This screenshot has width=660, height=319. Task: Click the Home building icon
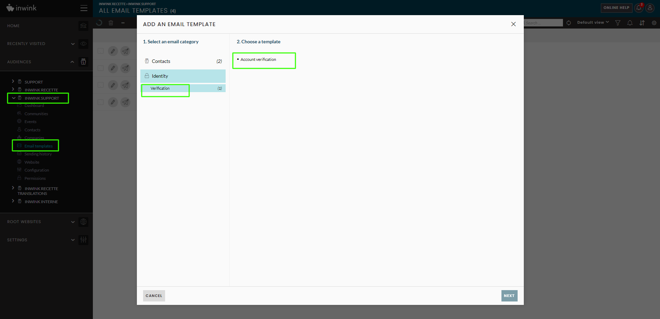83,26
